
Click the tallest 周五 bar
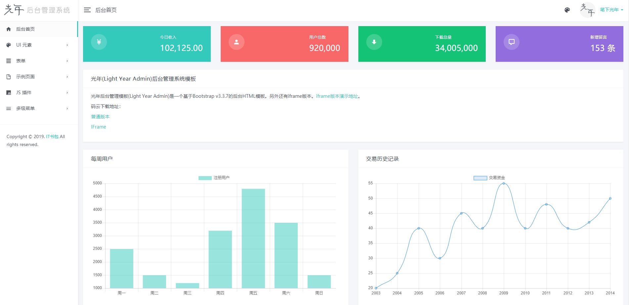tap(253, 238)
